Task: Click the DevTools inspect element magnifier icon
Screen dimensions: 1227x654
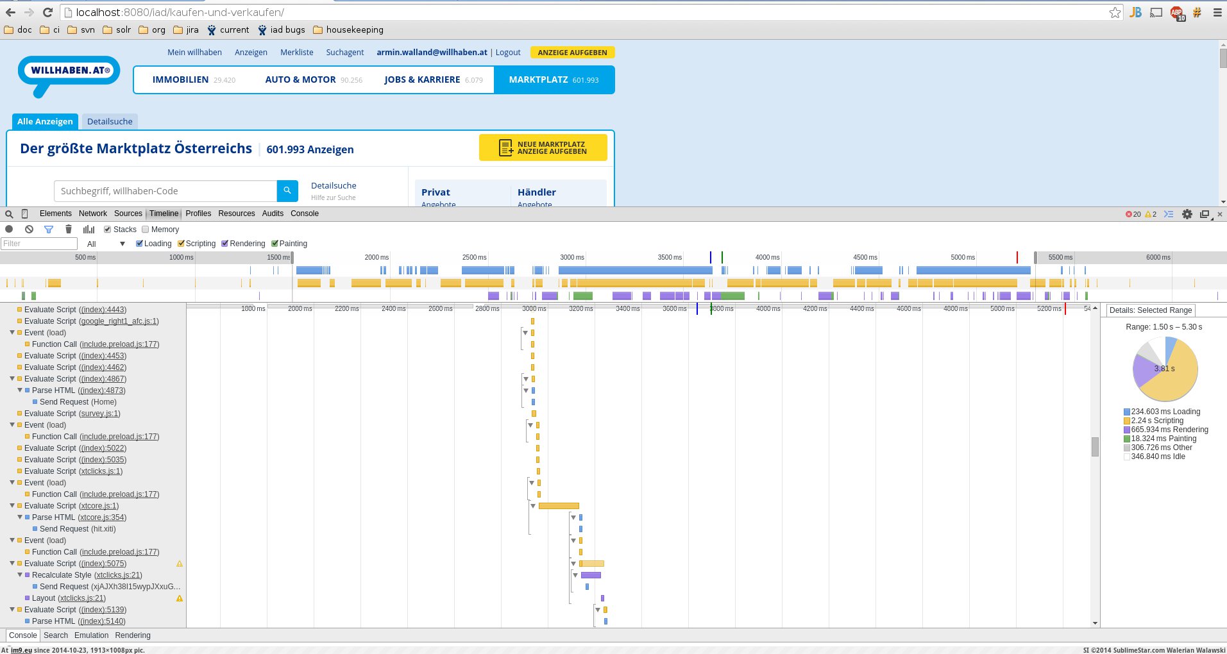Action: 9,214
